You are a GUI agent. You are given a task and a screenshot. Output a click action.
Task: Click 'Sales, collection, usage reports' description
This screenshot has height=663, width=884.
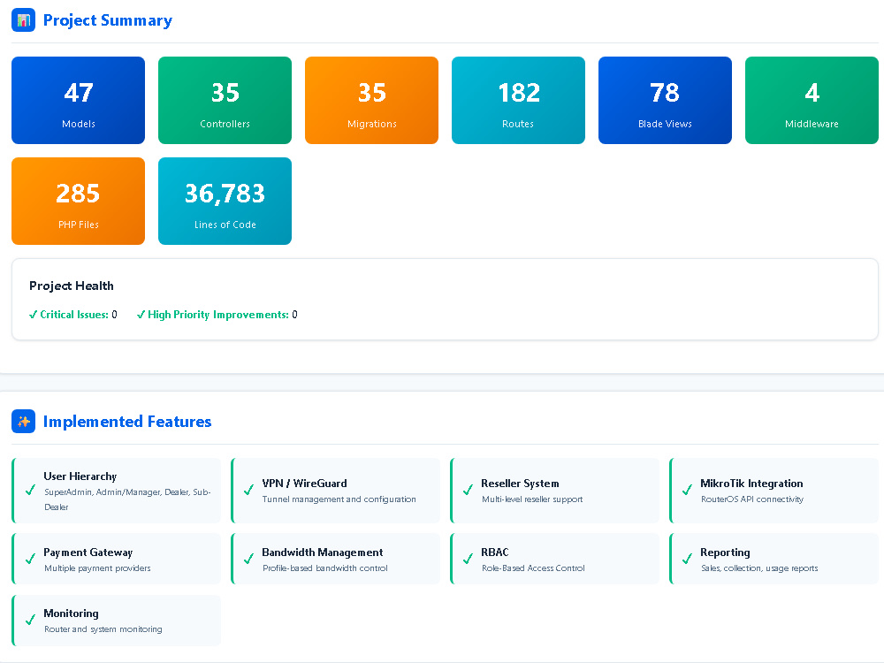[759, 568]
